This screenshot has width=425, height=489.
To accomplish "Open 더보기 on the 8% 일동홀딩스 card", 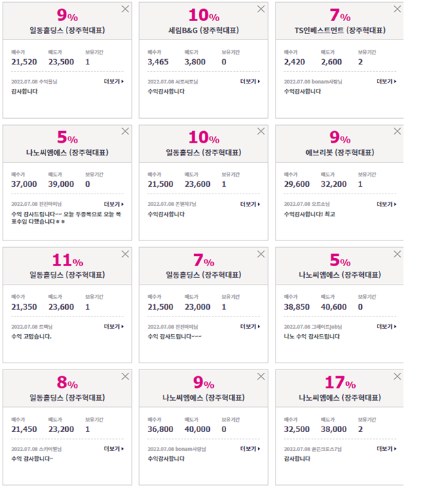I will (114, 449).
